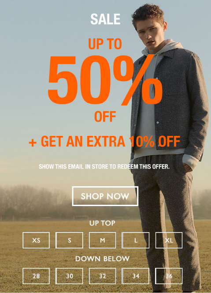The width and height of the screenshot is (211, 293).
Task: Choose size S under Up Top
Action: pyautogui.click(x=69, y=240)
